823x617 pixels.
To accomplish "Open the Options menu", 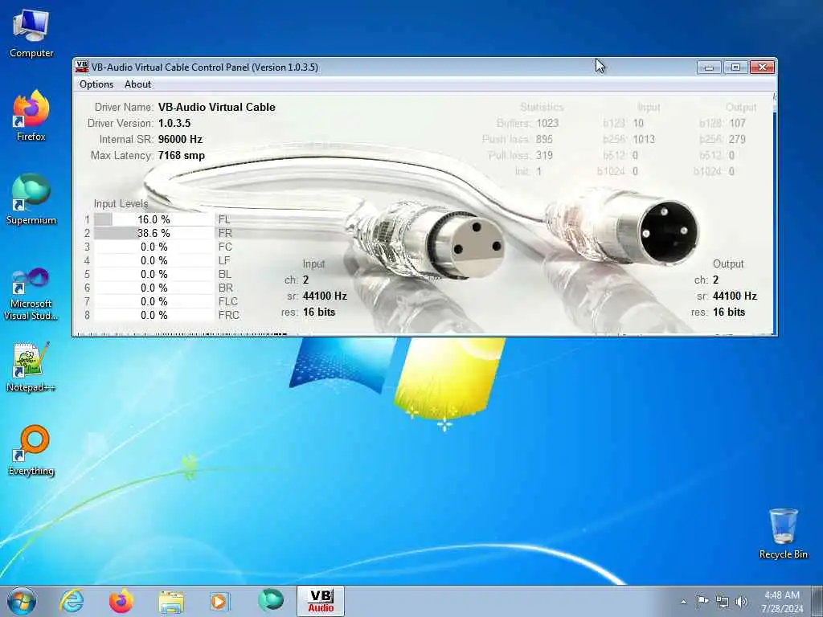I will pyautogui.click(x=96, y=84).
